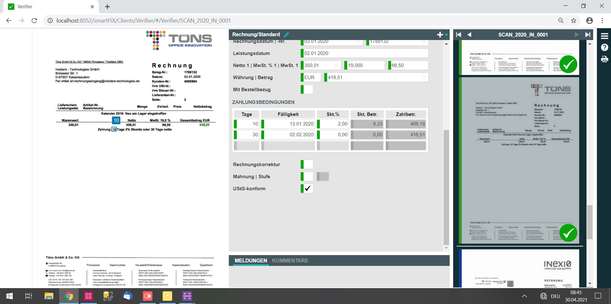
Task: Expand dropdown arrow next to plus icon
Action: tap(446, 35)
